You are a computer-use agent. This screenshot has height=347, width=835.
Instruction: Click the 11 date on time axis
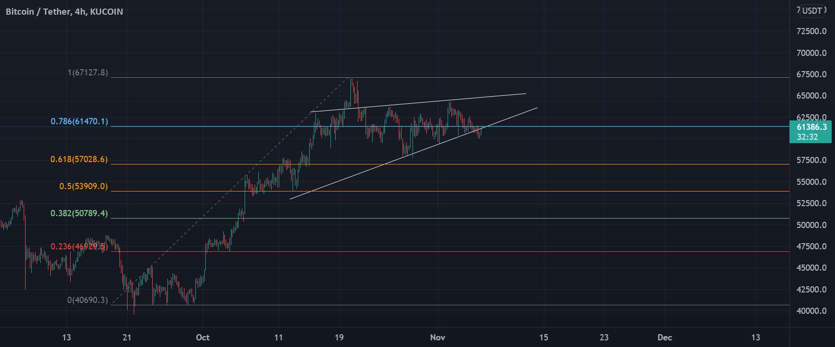(278, 338)
